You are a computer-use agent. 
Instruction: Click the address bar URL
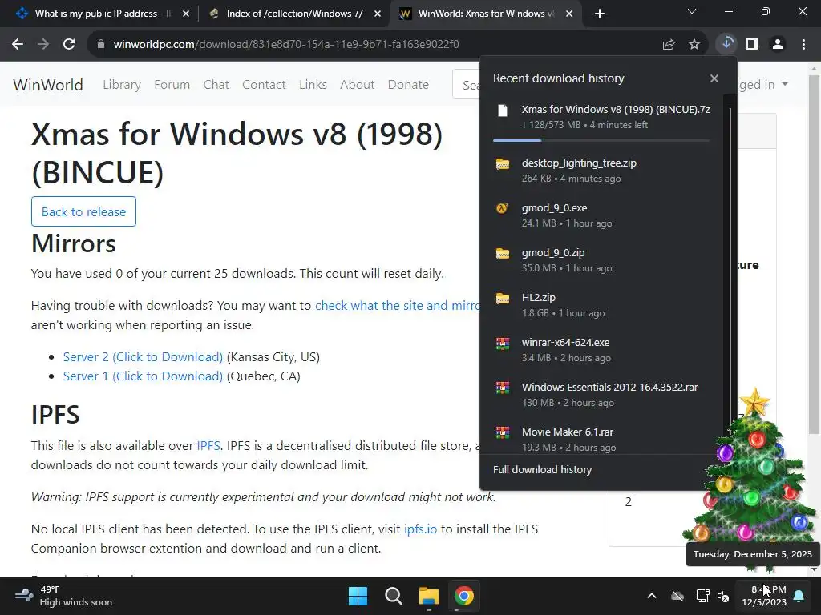(x=286, y=45)
